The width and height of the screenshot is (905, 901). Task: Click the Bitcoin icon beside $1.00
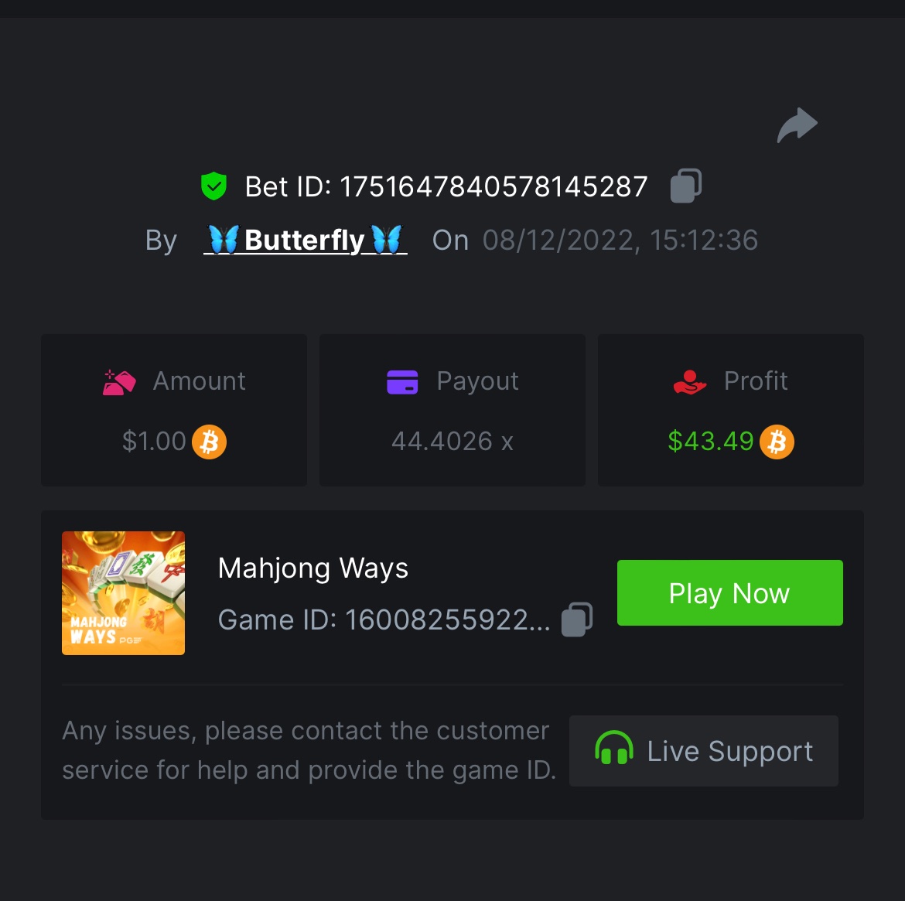tap(209, 442)
